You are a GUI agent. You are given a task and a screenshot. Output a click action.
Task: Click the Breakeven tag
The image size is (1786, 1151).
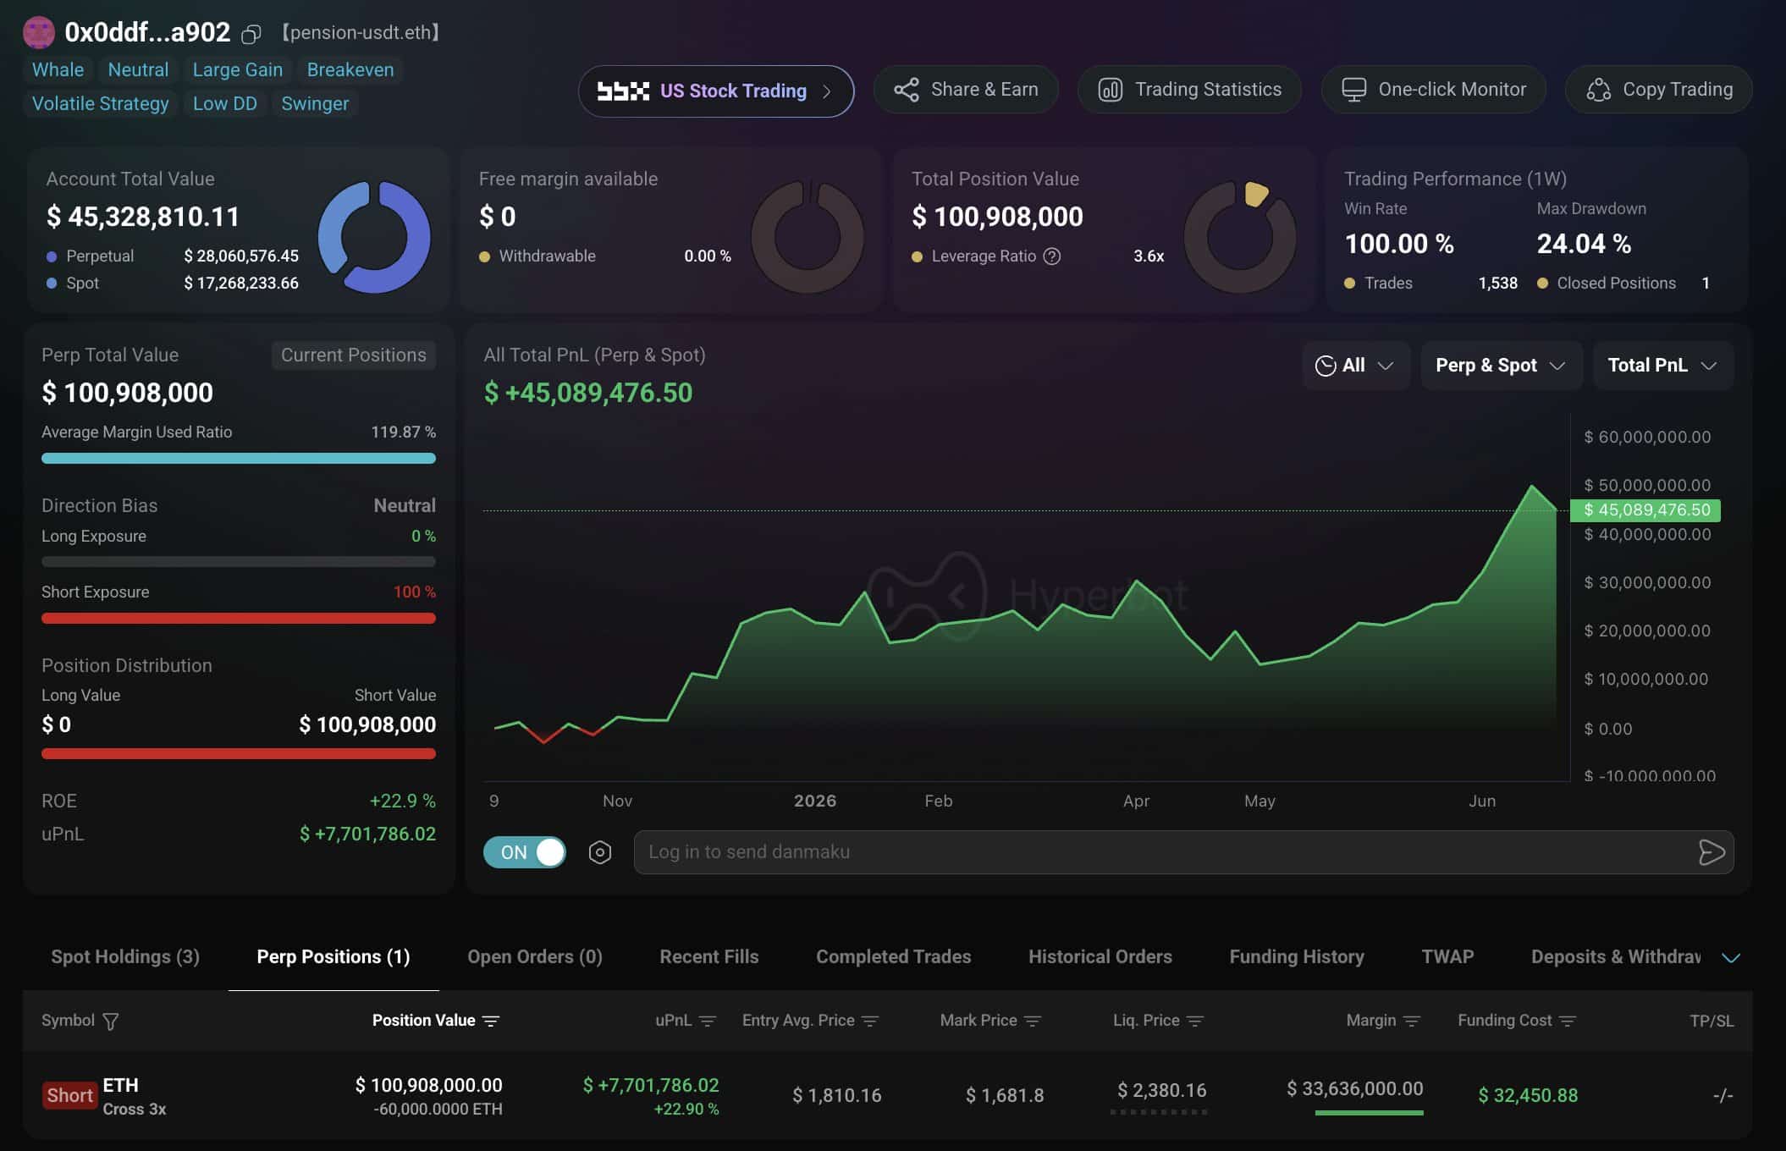click(x=350, y=70)
